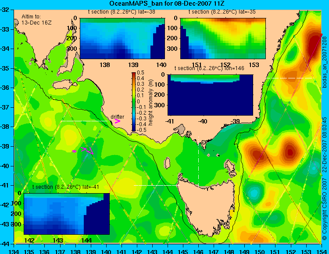This screenshot has width=329, height=254.
Task: Click the white dashed section line at latitude -35
Action: pos(290,78)
